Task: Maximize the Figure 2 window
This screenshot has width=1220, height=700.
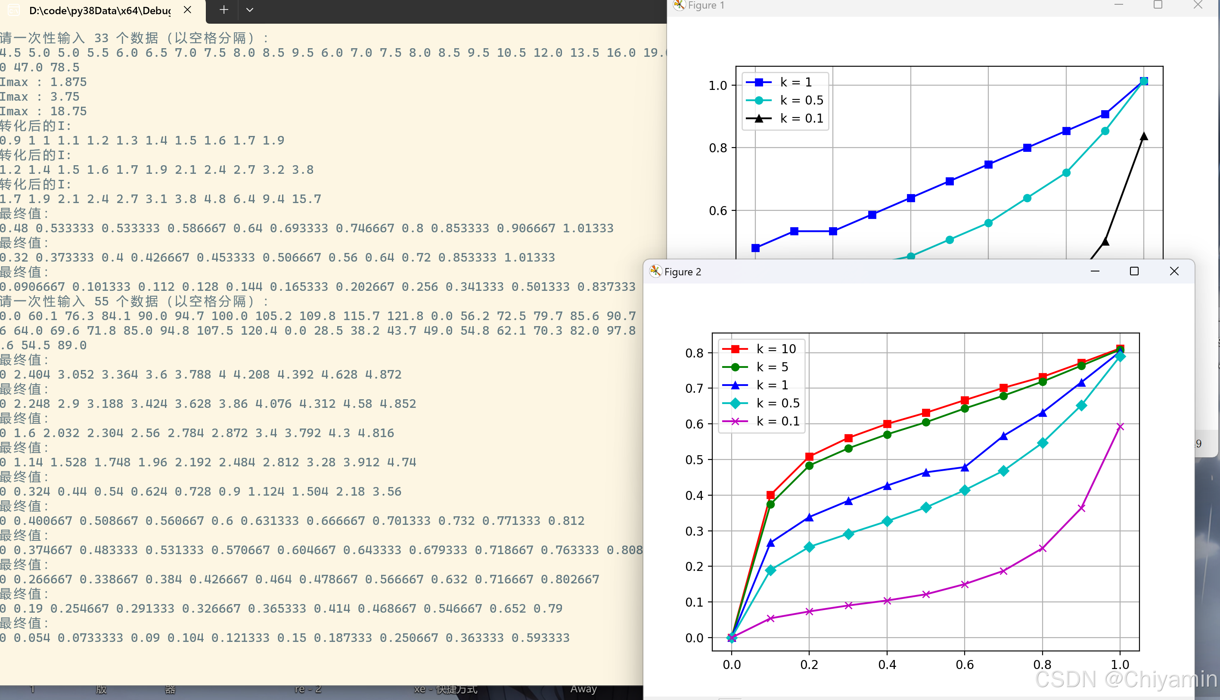Action: pyautogui.click(x=1134, y=271)
